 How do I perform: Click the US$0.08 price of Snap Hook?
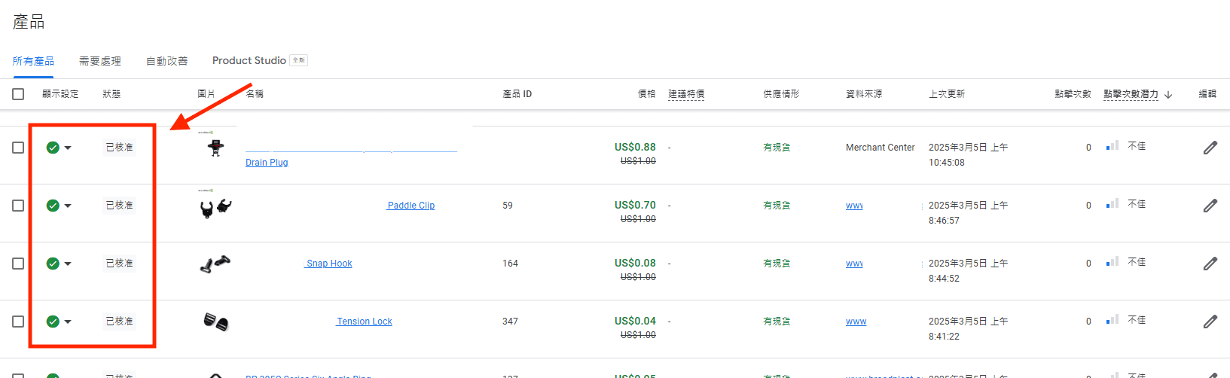point(635,263)
